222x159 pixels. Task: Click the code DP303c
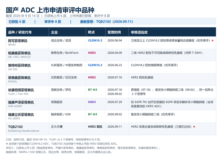click(x=13, y=82)
